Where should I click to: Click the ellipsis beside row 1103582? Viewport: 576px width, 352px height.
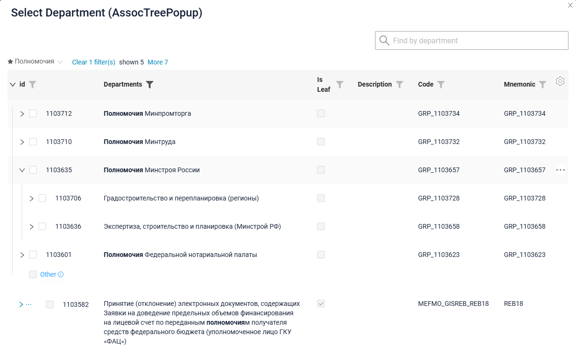[29, 304]
